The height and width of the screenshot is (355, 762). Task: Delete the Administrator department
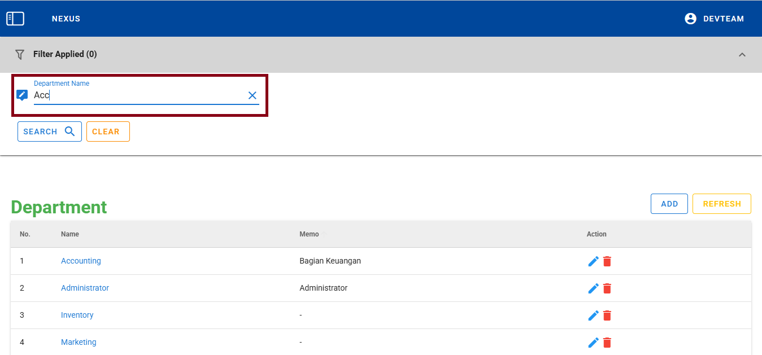[607, 288]
